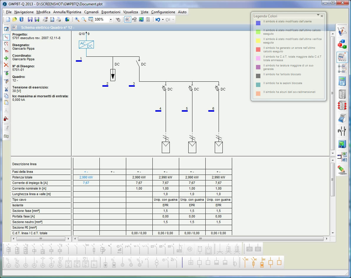351x278 pixels.
Task: Open the File menu
Action: tap(9, 12)
